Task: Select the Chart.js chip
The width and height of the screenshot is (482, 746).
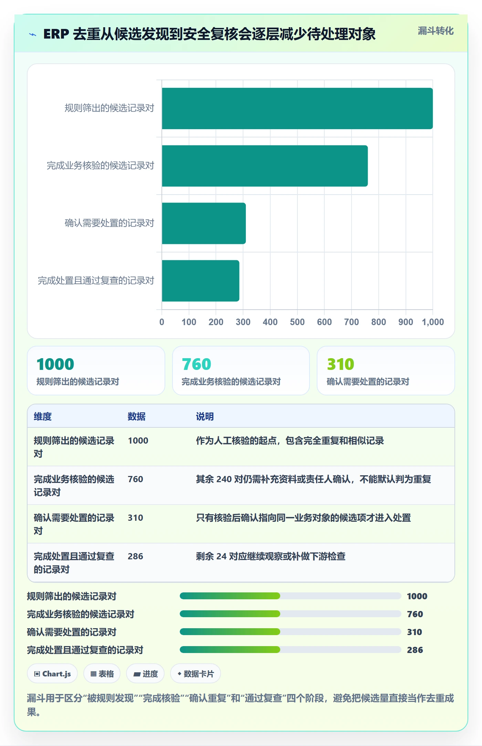Action: click(52, 673)
